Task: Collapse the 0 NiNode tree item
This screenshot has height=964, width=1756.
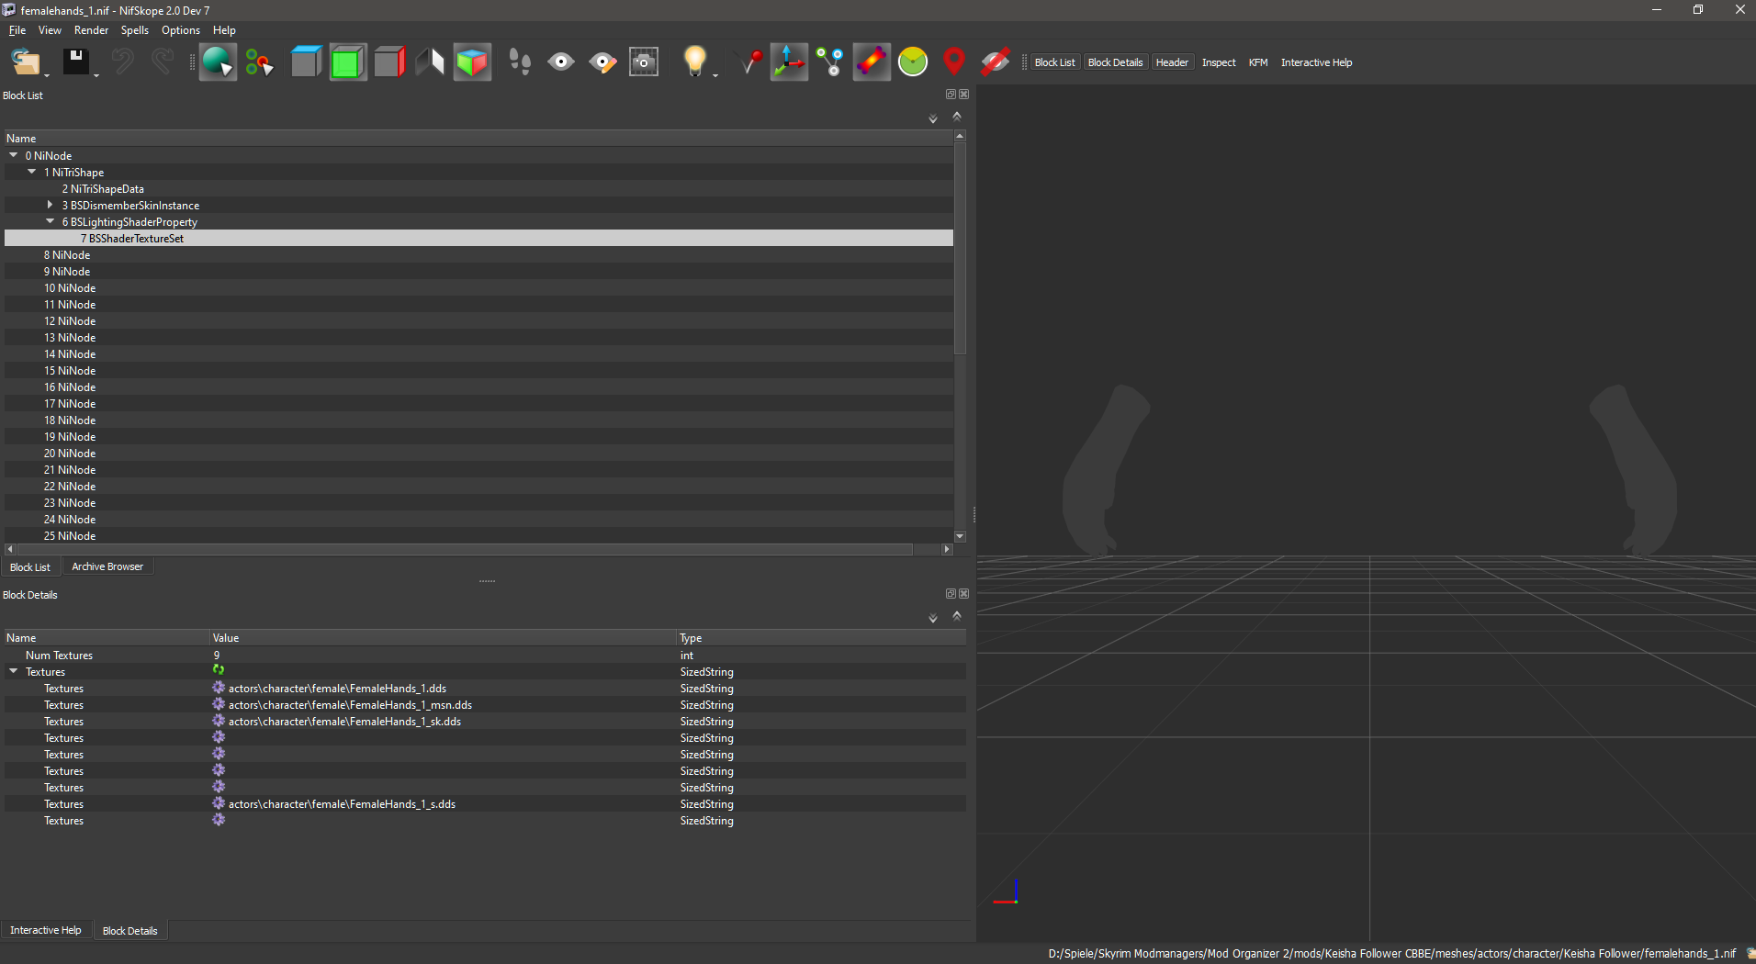Action: coord(14,155)
